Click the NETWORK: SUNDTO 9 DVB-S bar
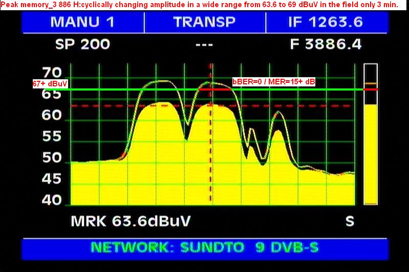This screenshot has height=272, width=409. tap(204, 247)
